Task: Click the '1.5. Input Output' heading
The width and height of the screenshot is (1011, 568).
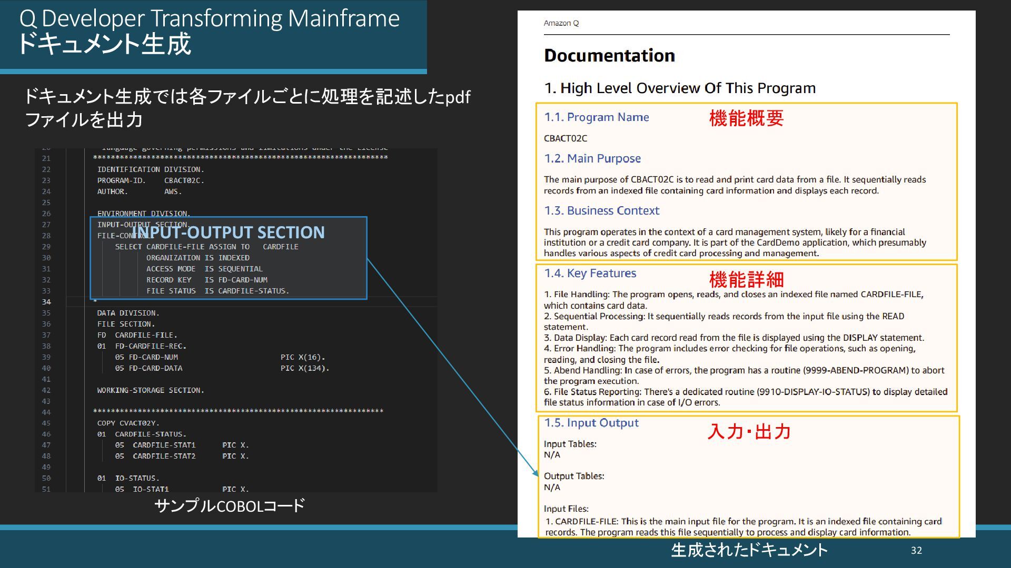Action: (591, 423)
